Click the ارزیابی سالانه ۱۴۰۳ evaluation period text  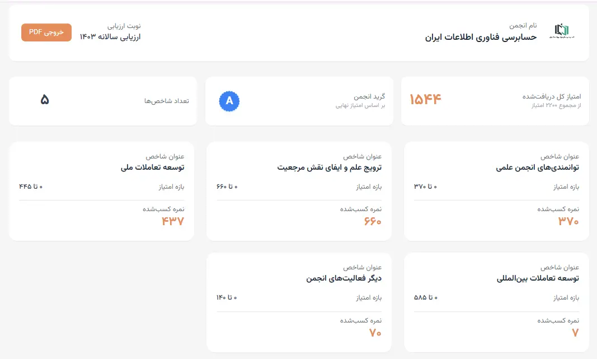(x=110, y=36)
